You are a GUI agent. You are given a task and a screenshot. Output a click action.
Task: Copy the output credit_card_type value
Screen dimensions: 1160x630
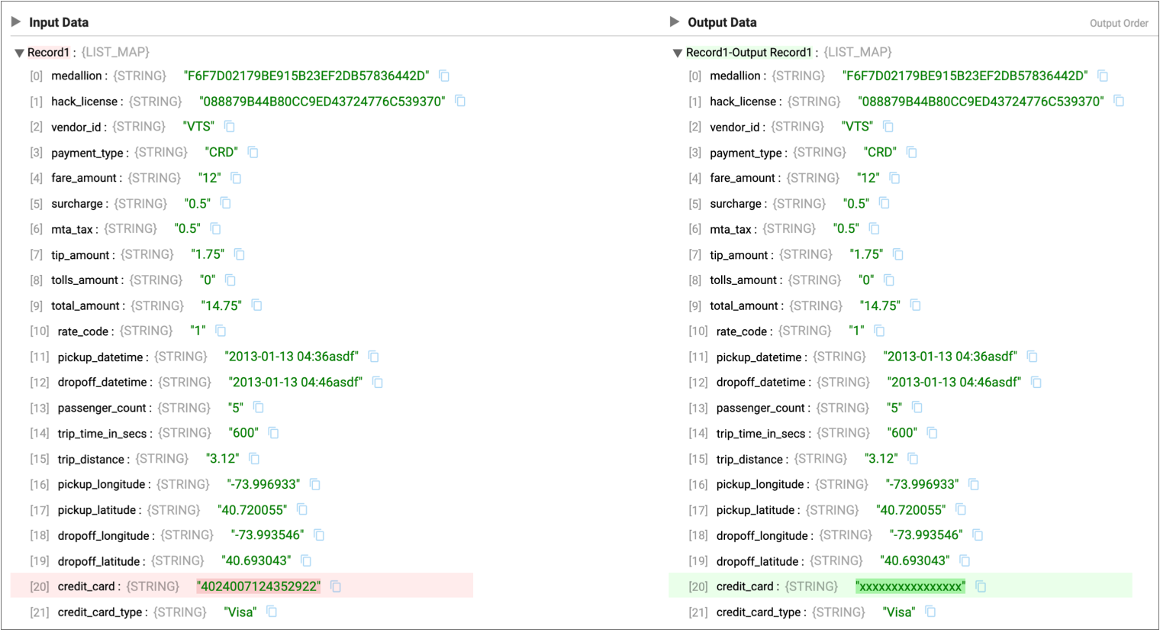click(930, 612)
